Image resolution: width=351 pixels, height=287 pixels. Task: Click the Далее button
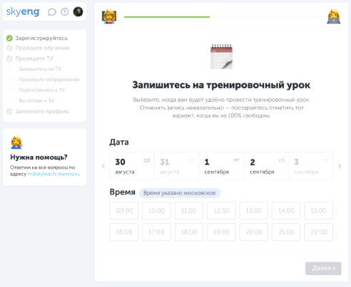pos(323,268)
